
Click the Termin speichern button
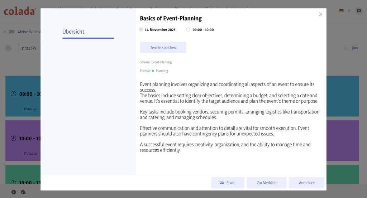163,48
